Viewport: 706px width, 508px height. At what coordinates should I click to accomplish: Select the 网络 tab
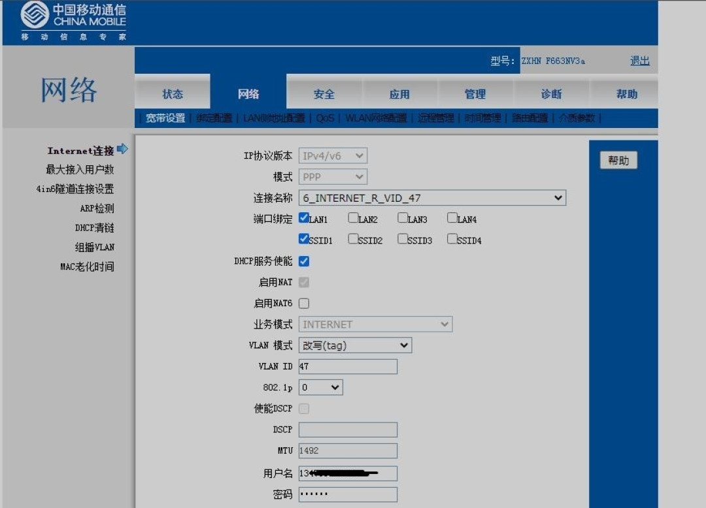tap(248, 94)
